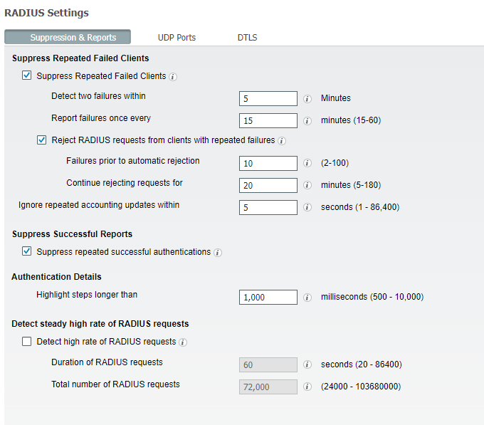Open info icon beside Detect high rate checkbox
The height and width of the screenshot is (425, 484).
click(x=183, y=342)
